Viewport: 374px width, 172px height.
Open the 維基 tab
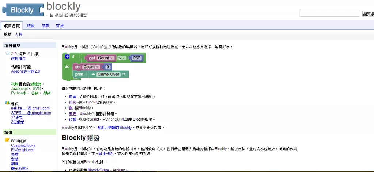click(31, 26)
